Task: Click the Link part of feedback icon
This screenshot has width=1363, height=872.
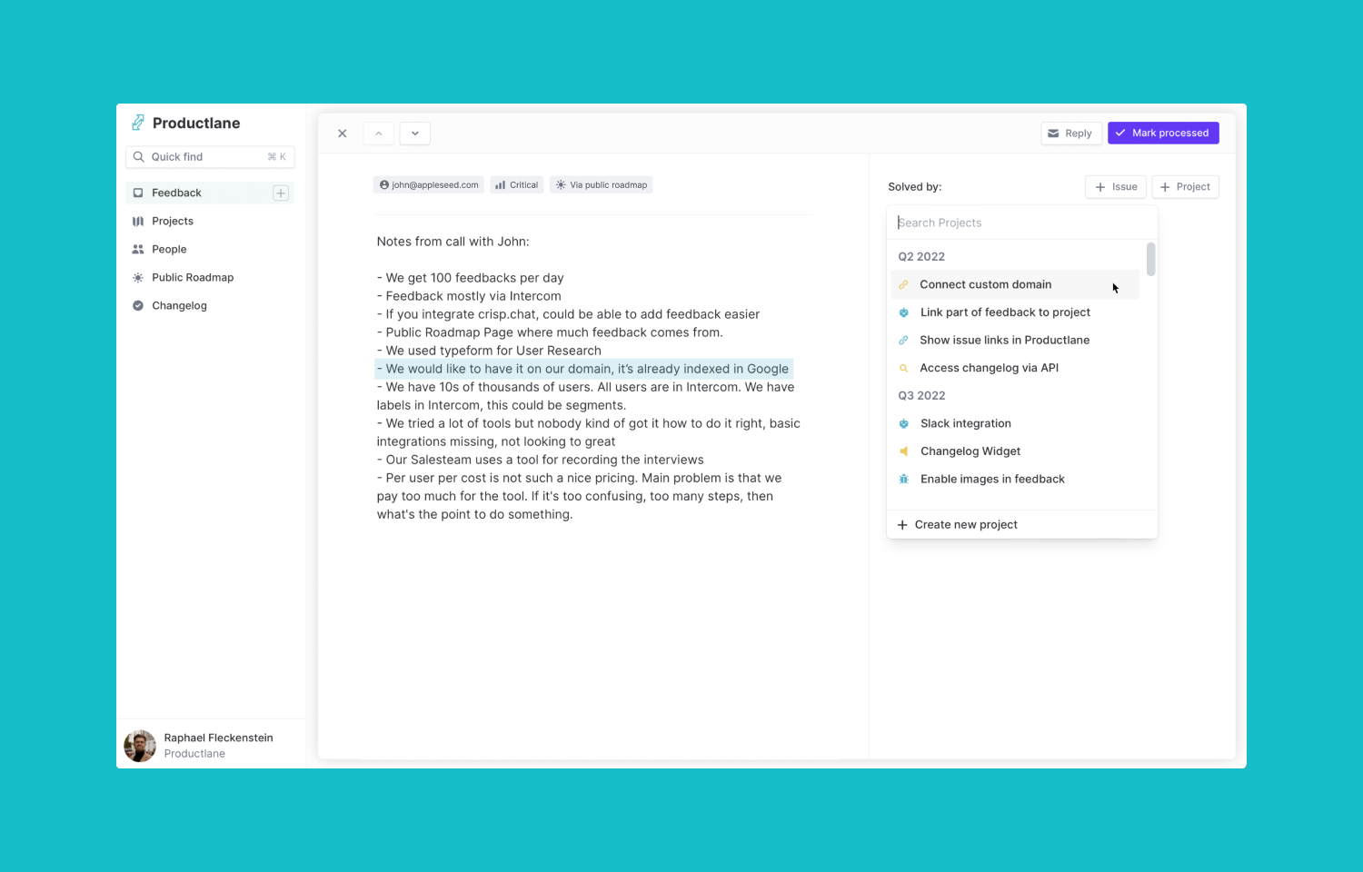Action: pos(903,312)
